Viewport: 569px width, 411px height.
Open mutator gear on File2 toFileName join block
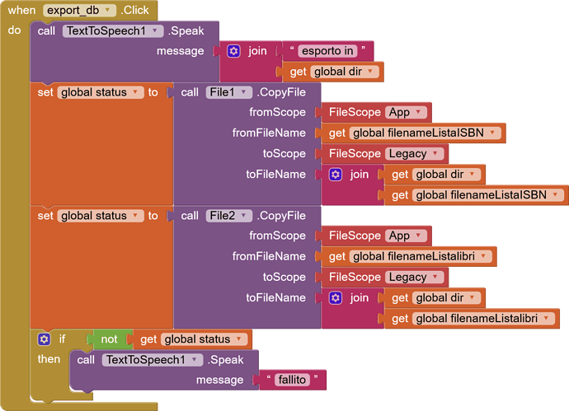pyautogui.click(x=336, y=298)
